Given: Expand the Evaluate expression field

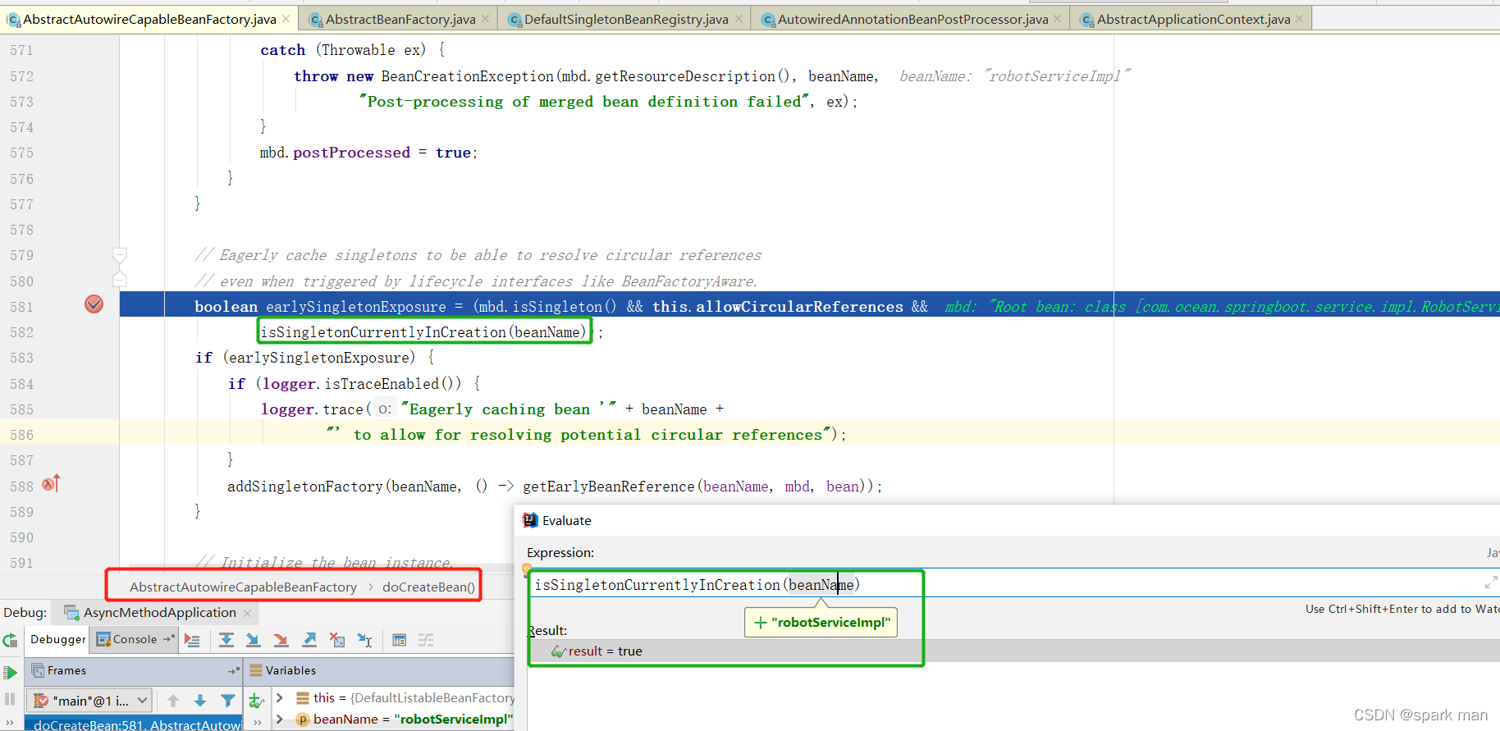Looking at the screenshot, I should point(1490,583).
